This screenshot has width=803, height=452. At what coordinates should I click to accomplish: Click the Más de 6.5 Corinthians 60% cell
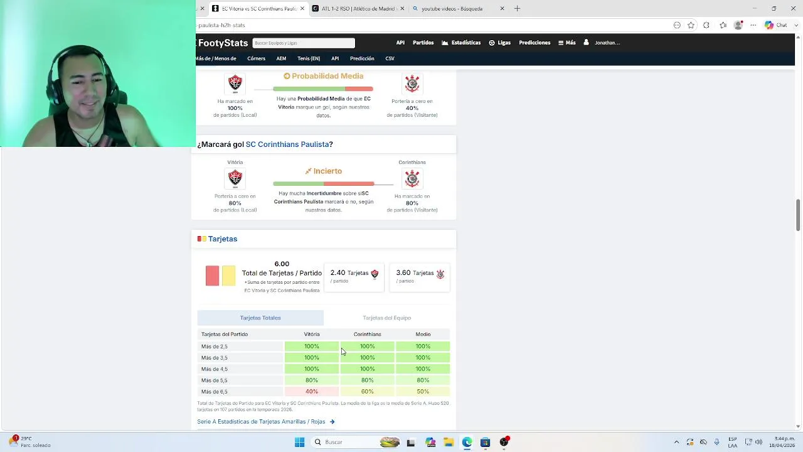[367, 392]
